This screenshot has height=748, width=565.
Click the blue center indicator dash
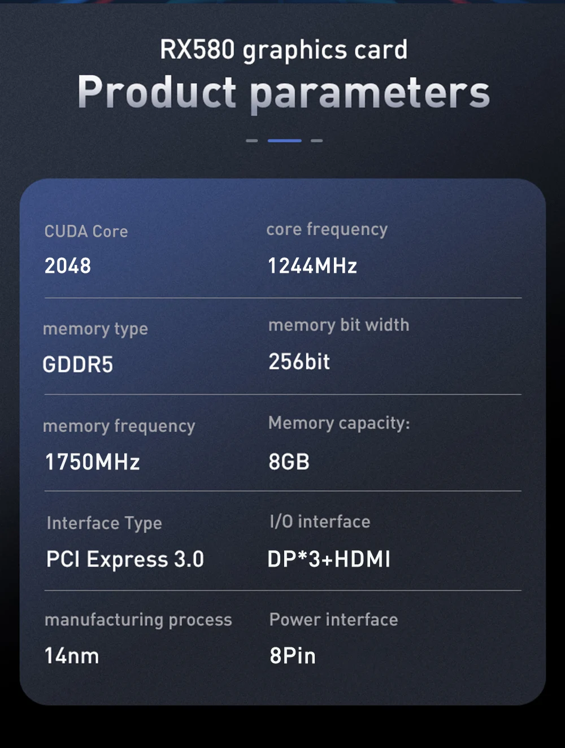(284, 141)
